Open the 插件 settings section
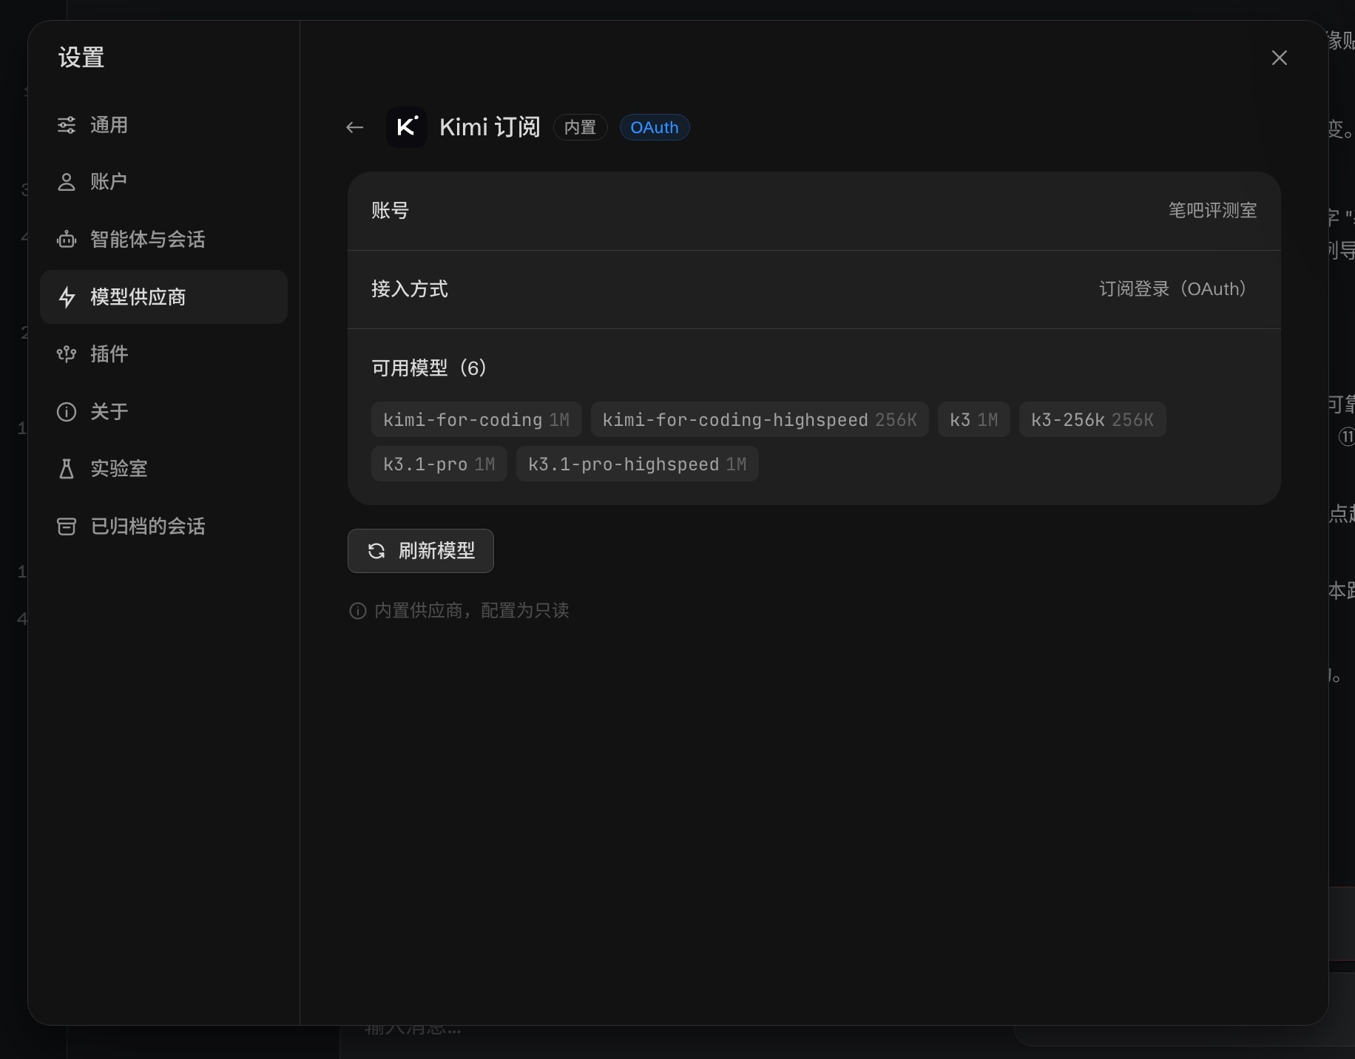Screen dimensions: 1355x1059 (163, 354)
